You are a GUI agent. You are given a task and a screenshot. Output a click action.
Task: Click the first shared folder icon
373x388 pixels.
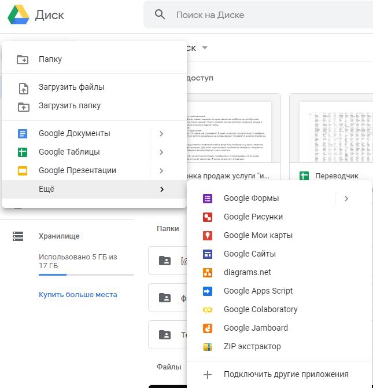click(165, 261)
